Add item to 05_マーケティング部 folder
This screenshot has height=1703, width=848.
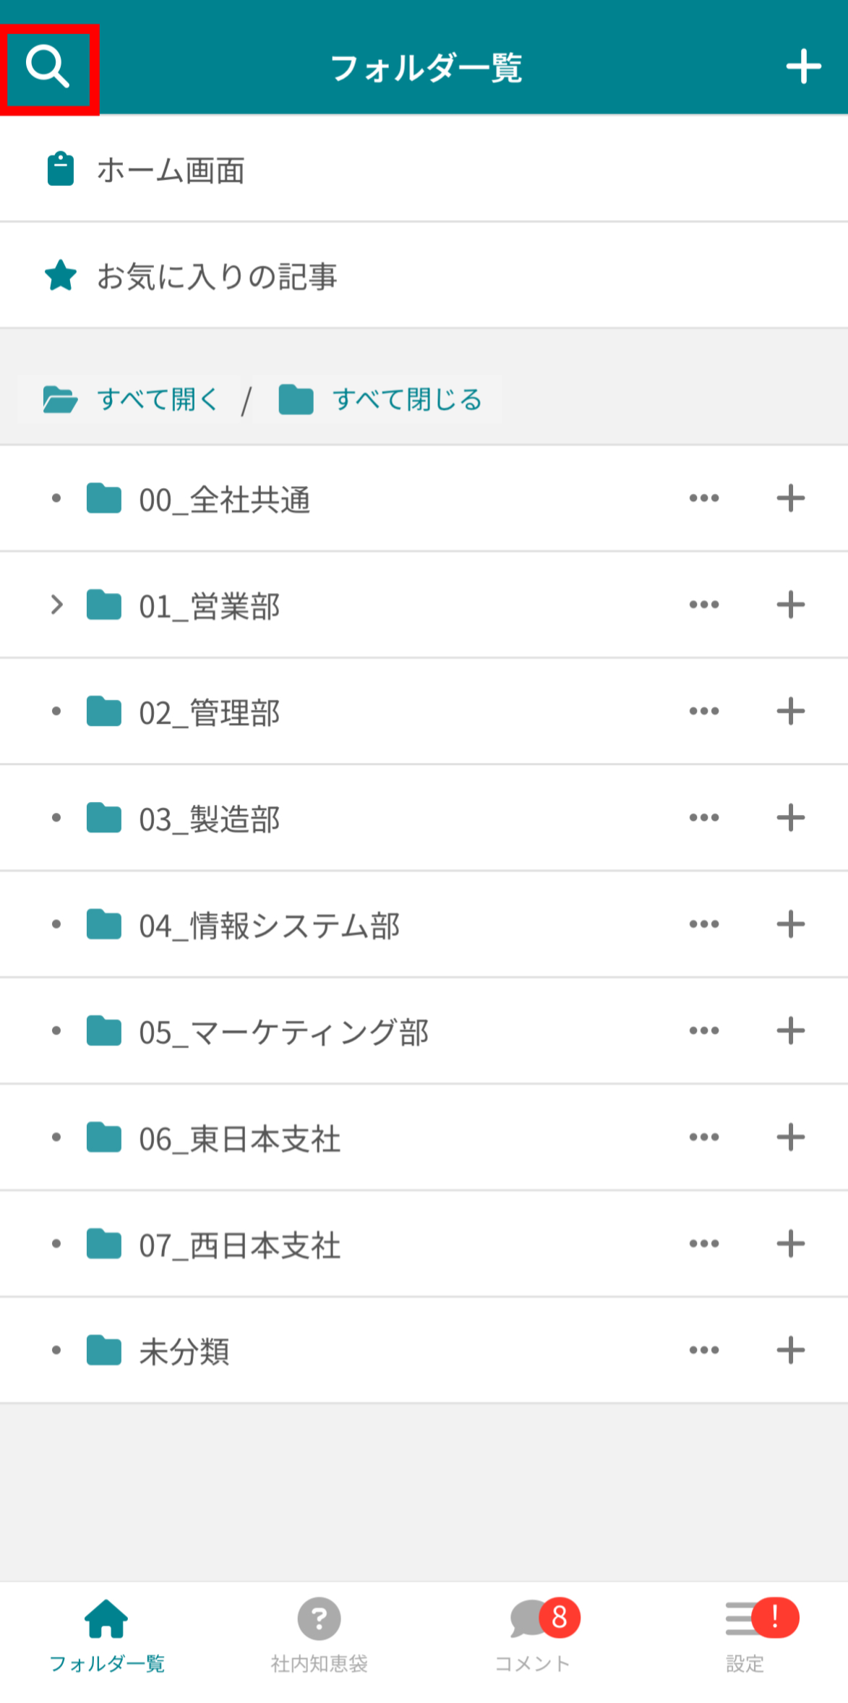(x=790, y=1030)
